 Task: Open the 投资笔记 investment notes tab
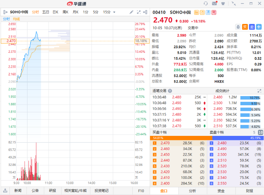pyautogui.click(x=101, y=191)
